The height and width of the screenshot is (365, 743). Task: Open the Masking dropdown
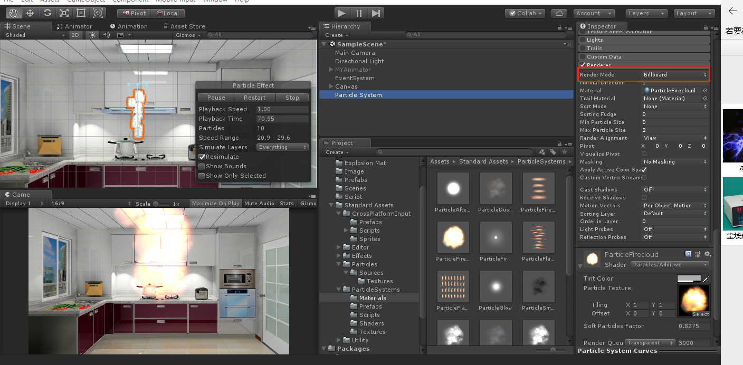click(x=675, y=162)
